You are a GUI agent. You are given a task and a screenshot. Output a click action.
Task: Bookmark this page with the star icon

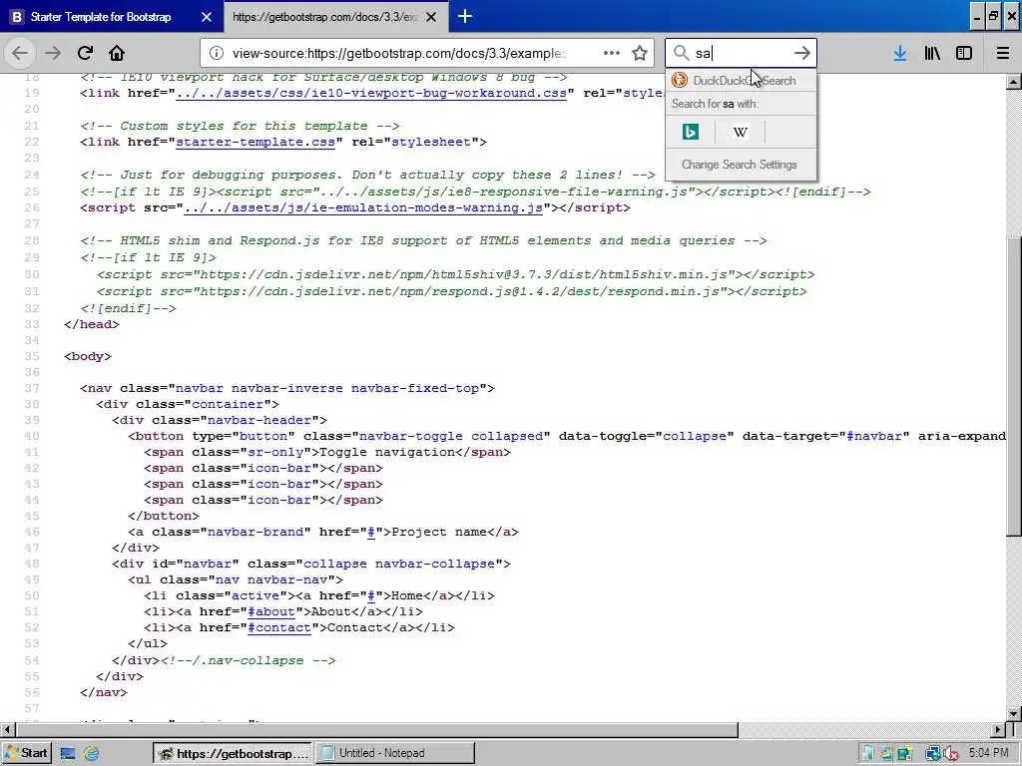tap(640, 54)
